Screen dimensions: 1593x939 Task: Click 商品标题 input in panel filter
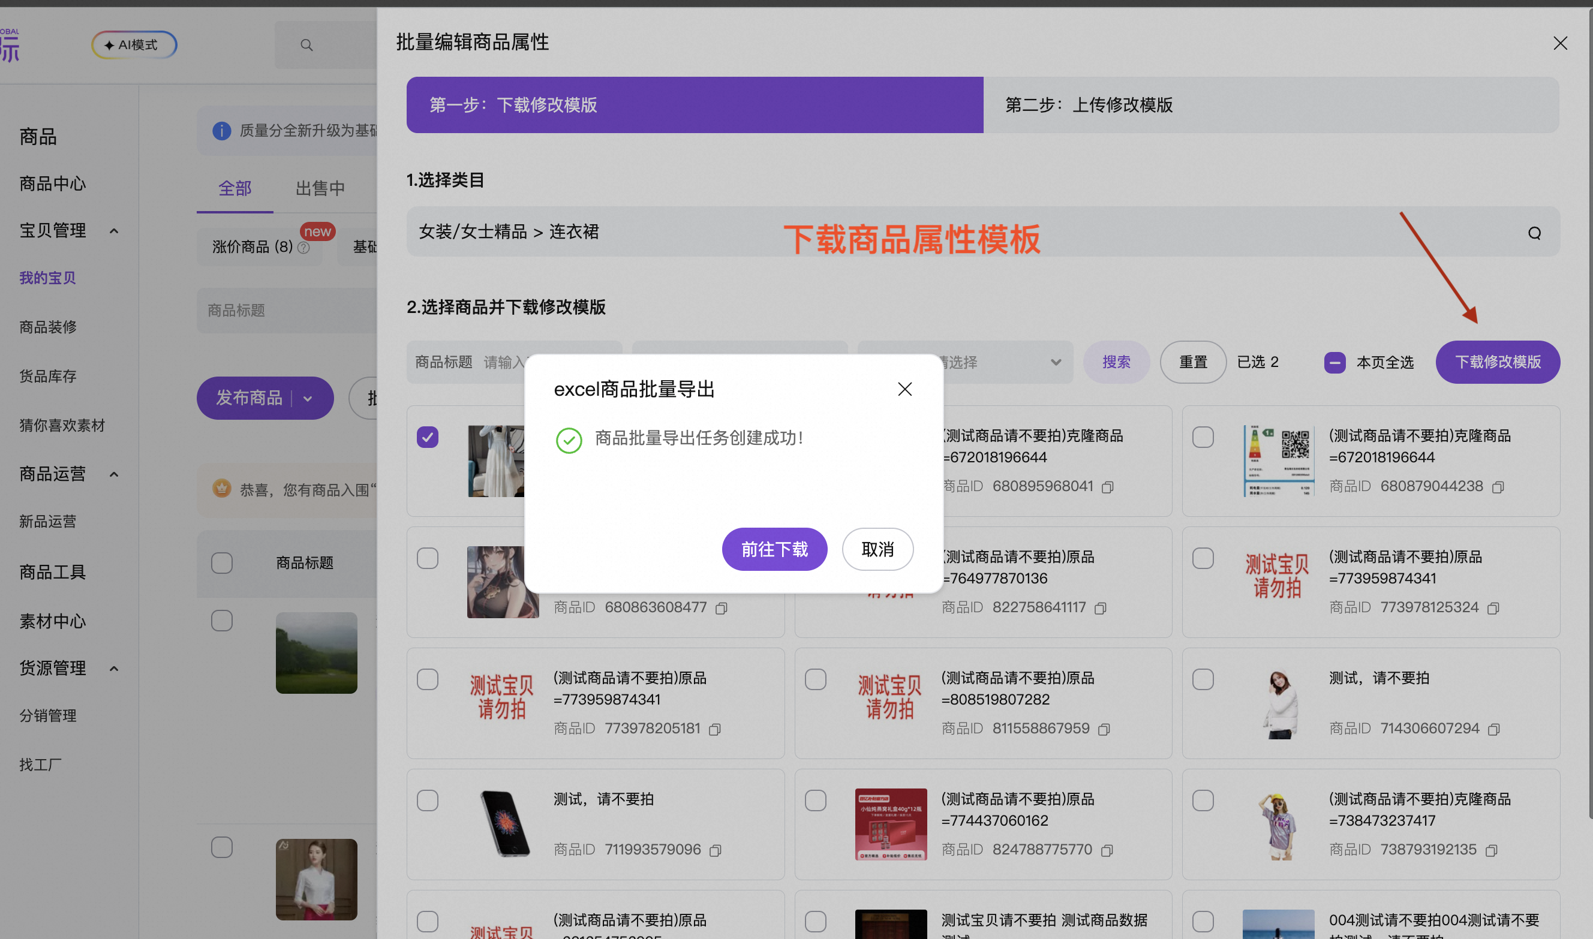click(514, 362)
